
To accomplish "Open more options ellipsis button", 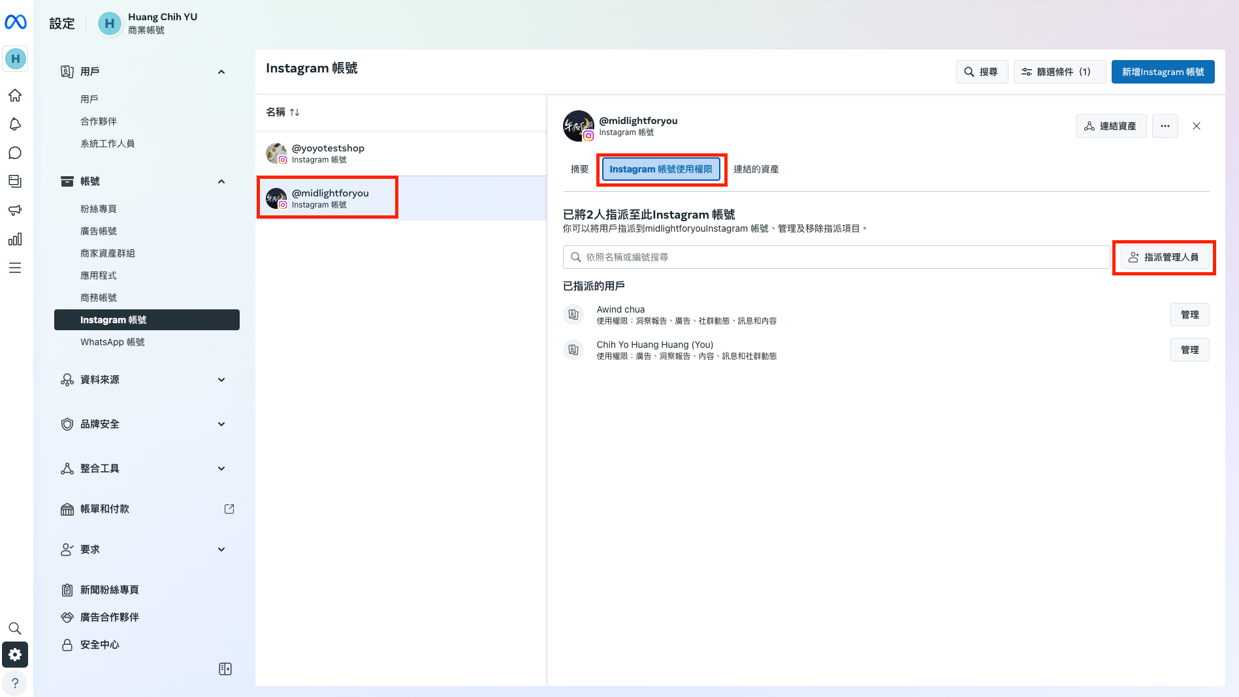I will tap(1165, 126).
